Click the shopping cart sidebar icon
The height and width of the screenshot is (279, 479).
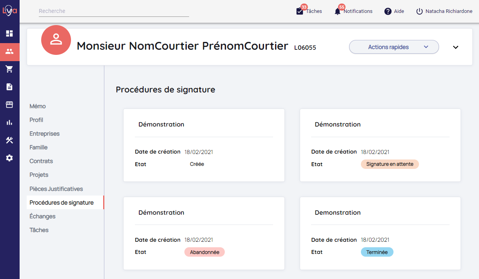click(9, 69)
